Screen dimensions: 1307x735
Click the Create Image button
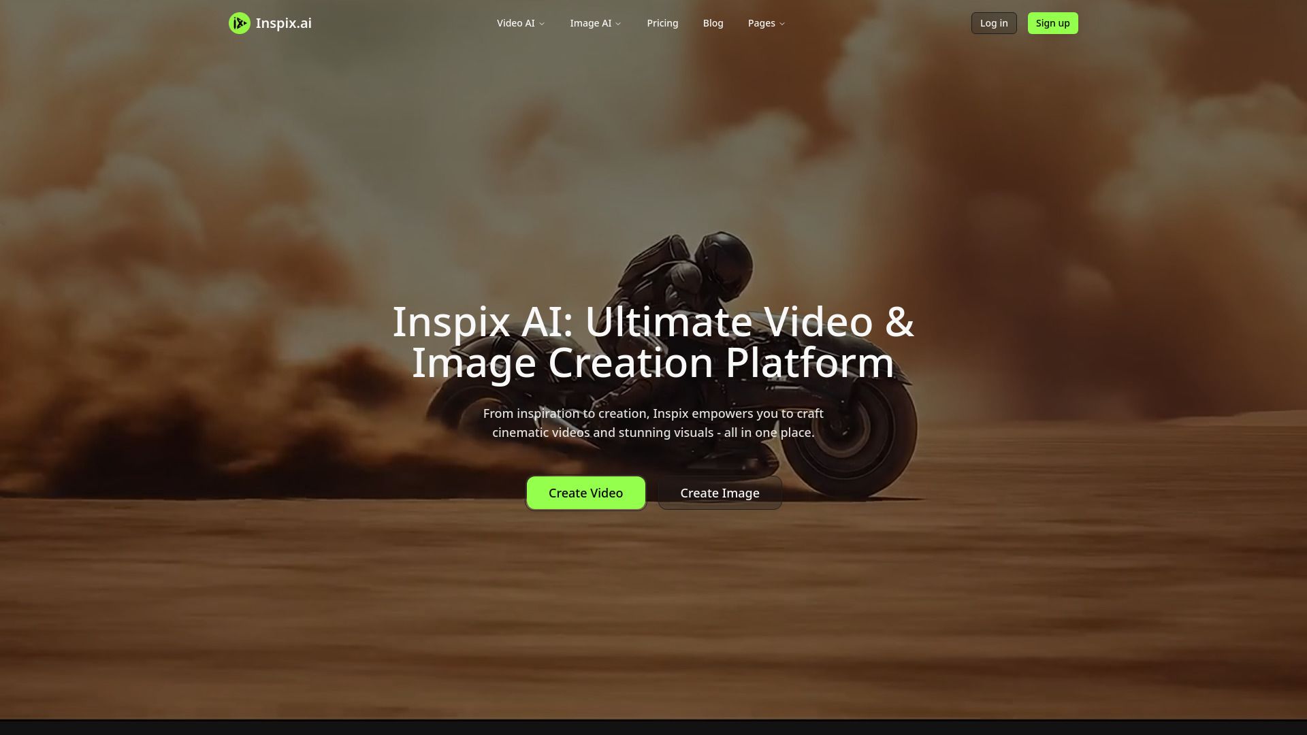coord(720,492)
